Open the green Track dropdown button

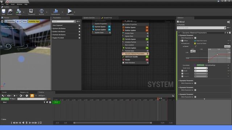[x=5, y=99]
